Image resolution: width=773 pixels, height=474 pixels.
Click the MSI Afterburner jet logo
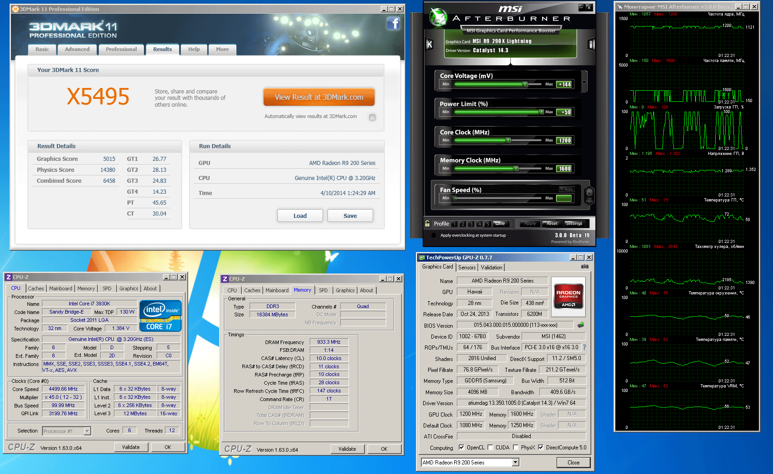[438, 17]
